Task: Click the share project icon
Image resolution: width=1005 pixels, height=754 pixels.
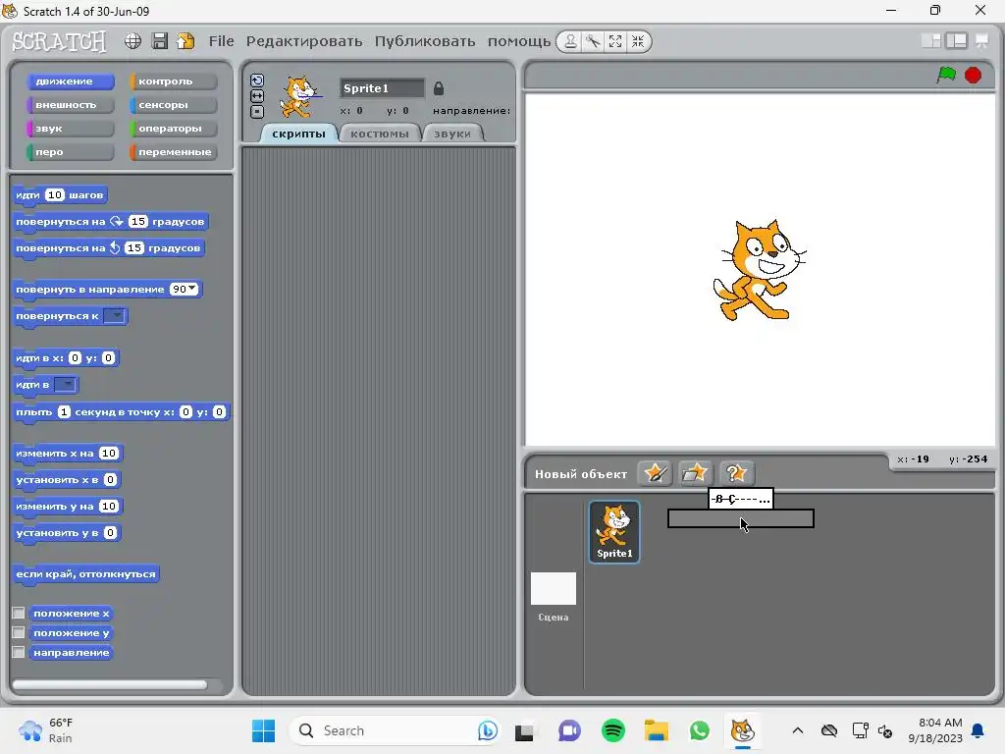Action: 185,41
